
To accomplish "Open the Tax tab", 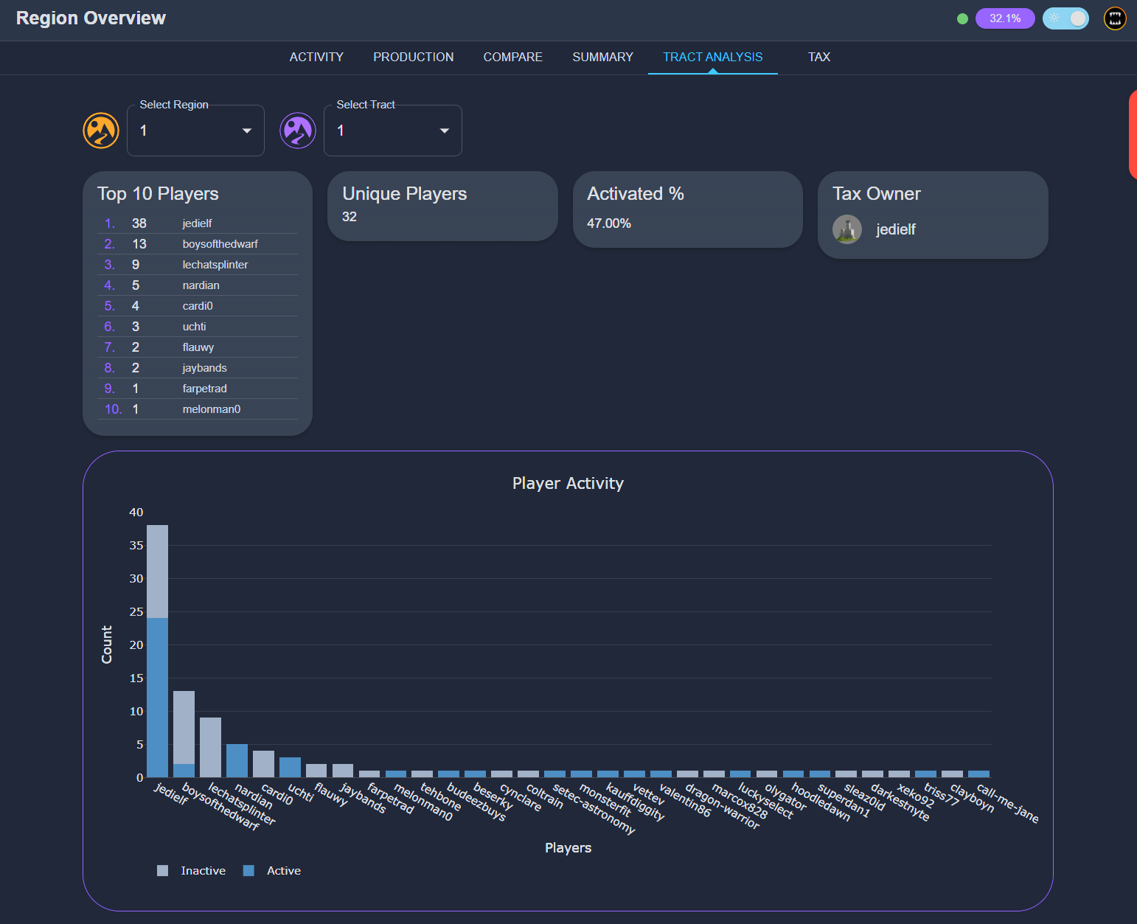I will pyautogui.click(x=818, y=57).
